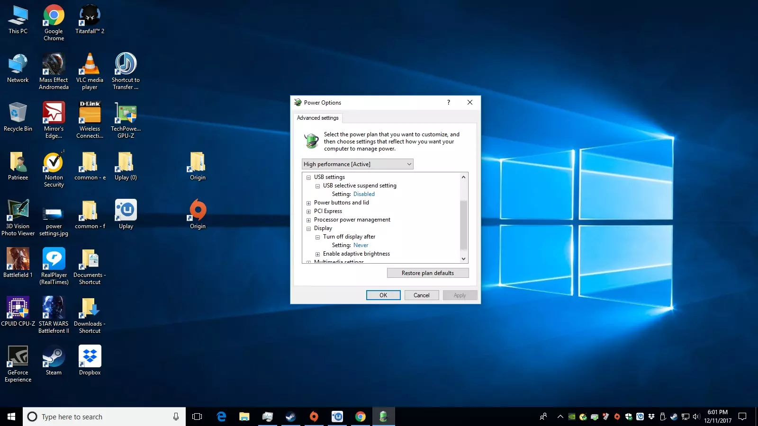
Task: Expand Power buttons and lid node
Action: [309, 203]
